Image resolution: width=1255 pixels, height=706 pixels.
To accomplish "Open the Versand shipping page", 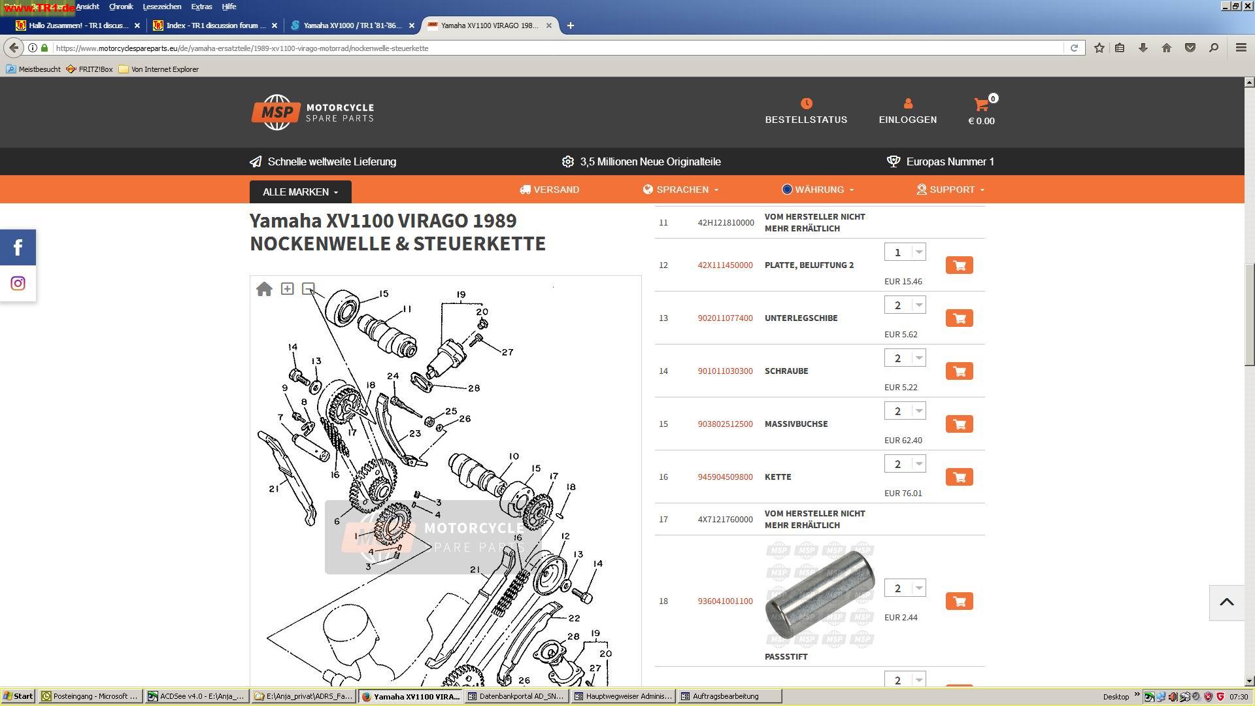I will click(550, 190).
